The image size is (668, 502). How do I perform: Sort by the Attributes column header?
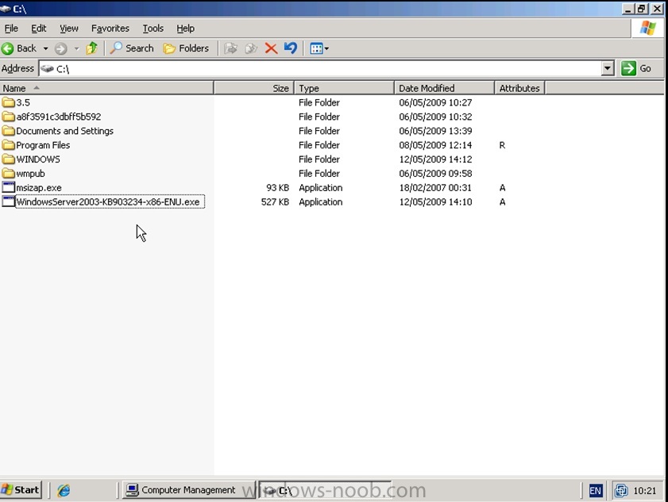click(519, 88)
